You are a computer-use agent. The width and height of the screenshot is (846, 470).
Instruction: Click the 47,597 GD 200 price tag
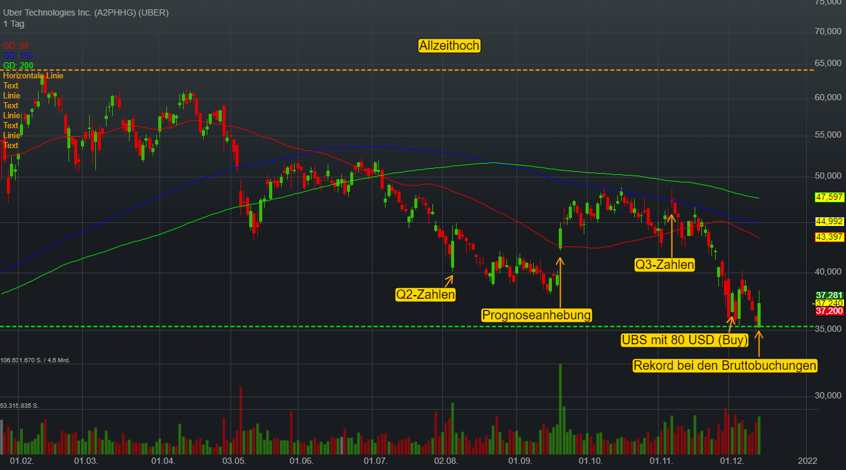click(x=829, y=197)
